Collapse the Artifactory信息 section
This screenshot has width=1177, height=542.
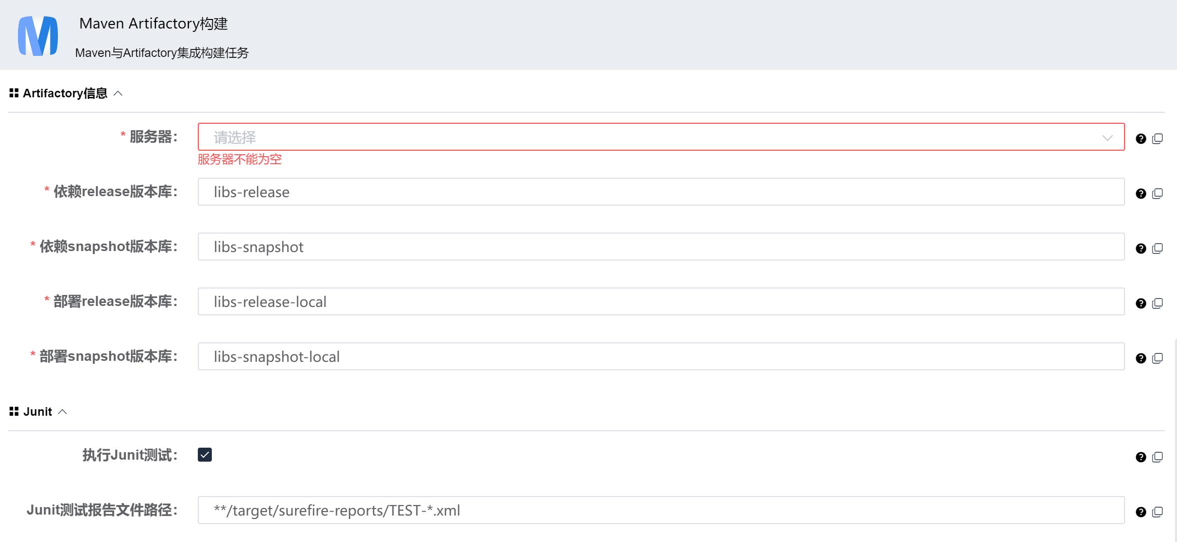118,93
